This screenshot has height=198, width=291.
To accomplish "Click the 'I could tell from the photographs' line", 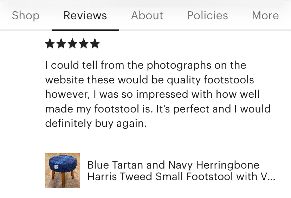I will point(146,65).
